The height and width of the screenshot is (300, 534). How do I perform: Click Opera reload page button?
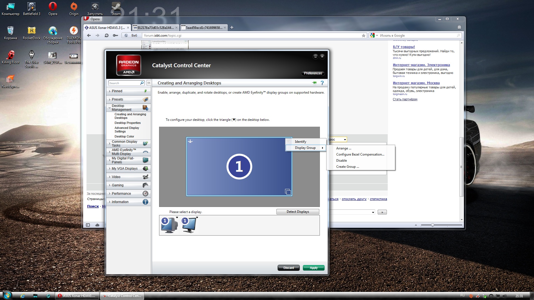click(x=106, y=36)
